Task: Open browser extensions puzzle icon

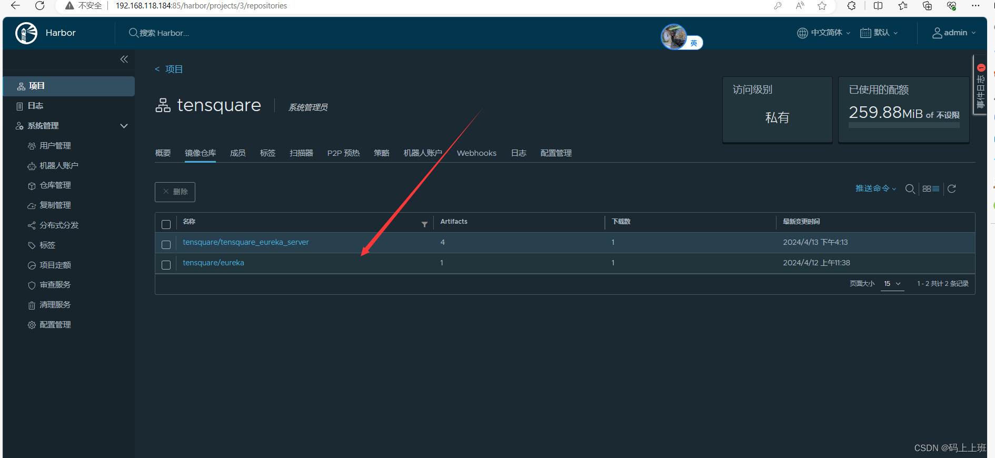Action: click(x=851, y=6)
